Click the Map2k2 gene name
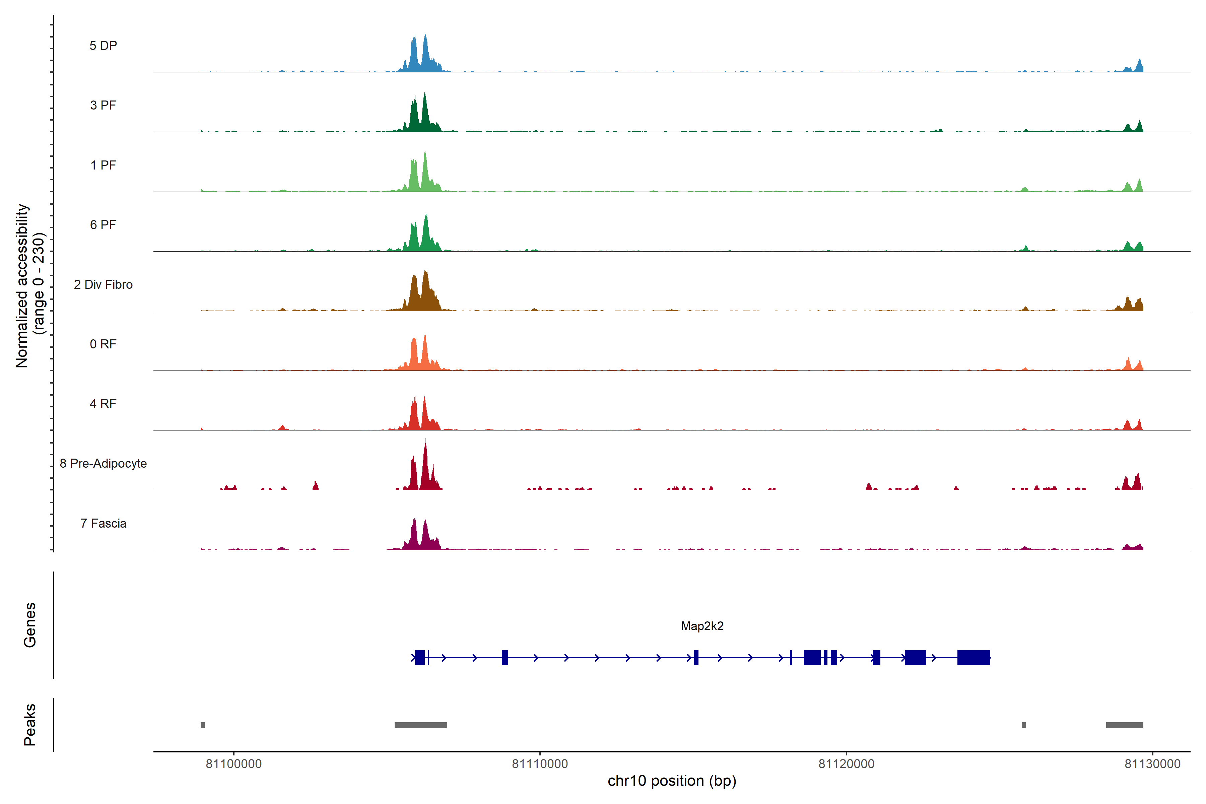 tap(702, 626)
